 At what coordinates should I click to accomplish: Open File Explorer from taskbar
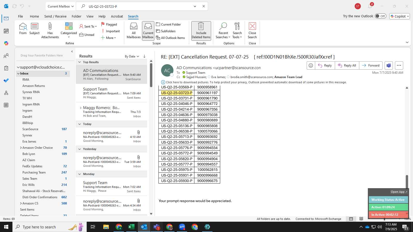point(106,227)
